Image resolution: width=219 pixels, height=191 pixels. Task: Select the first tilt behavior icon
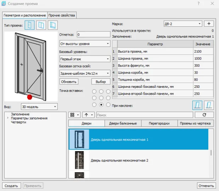click(x=197, y=105)
